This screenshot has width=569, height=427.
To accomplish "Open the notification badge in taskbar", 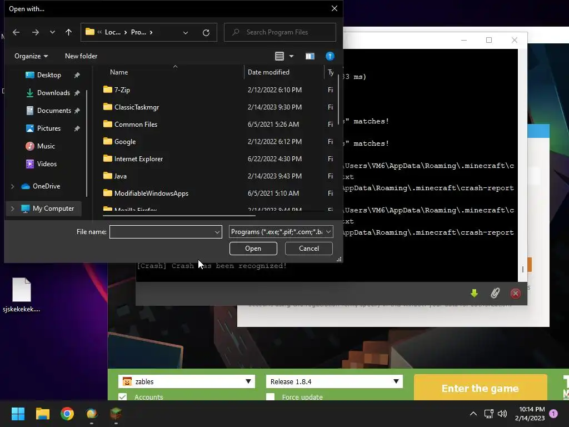I will point(553,414).
